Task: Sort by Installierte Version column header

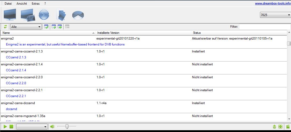Action: (143, 33)
